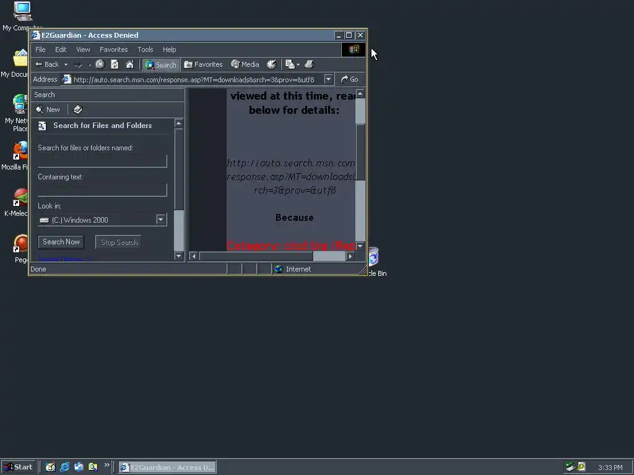Open the Start menu

pyautogui.click(x=18, y=467)
